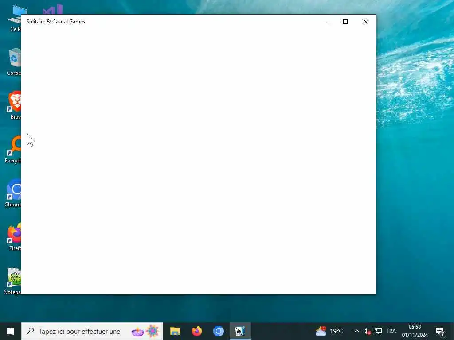
Task: Switch the FRA input language indicator
Action: (391, 331)
